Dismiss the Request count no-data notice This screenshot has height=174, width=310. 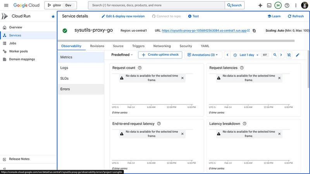[x=183, y=78]
